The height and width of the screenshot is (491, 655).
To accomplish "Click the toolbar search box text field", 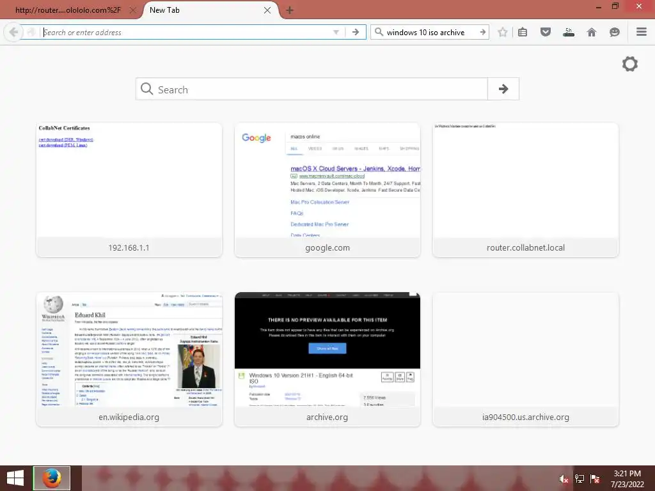I will pyautogui.click(x=430, y=32).
